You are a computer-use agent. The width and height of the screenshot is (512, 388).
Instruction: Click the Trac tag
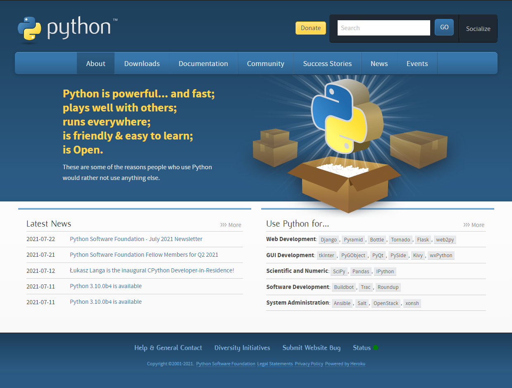click(366, 287)
